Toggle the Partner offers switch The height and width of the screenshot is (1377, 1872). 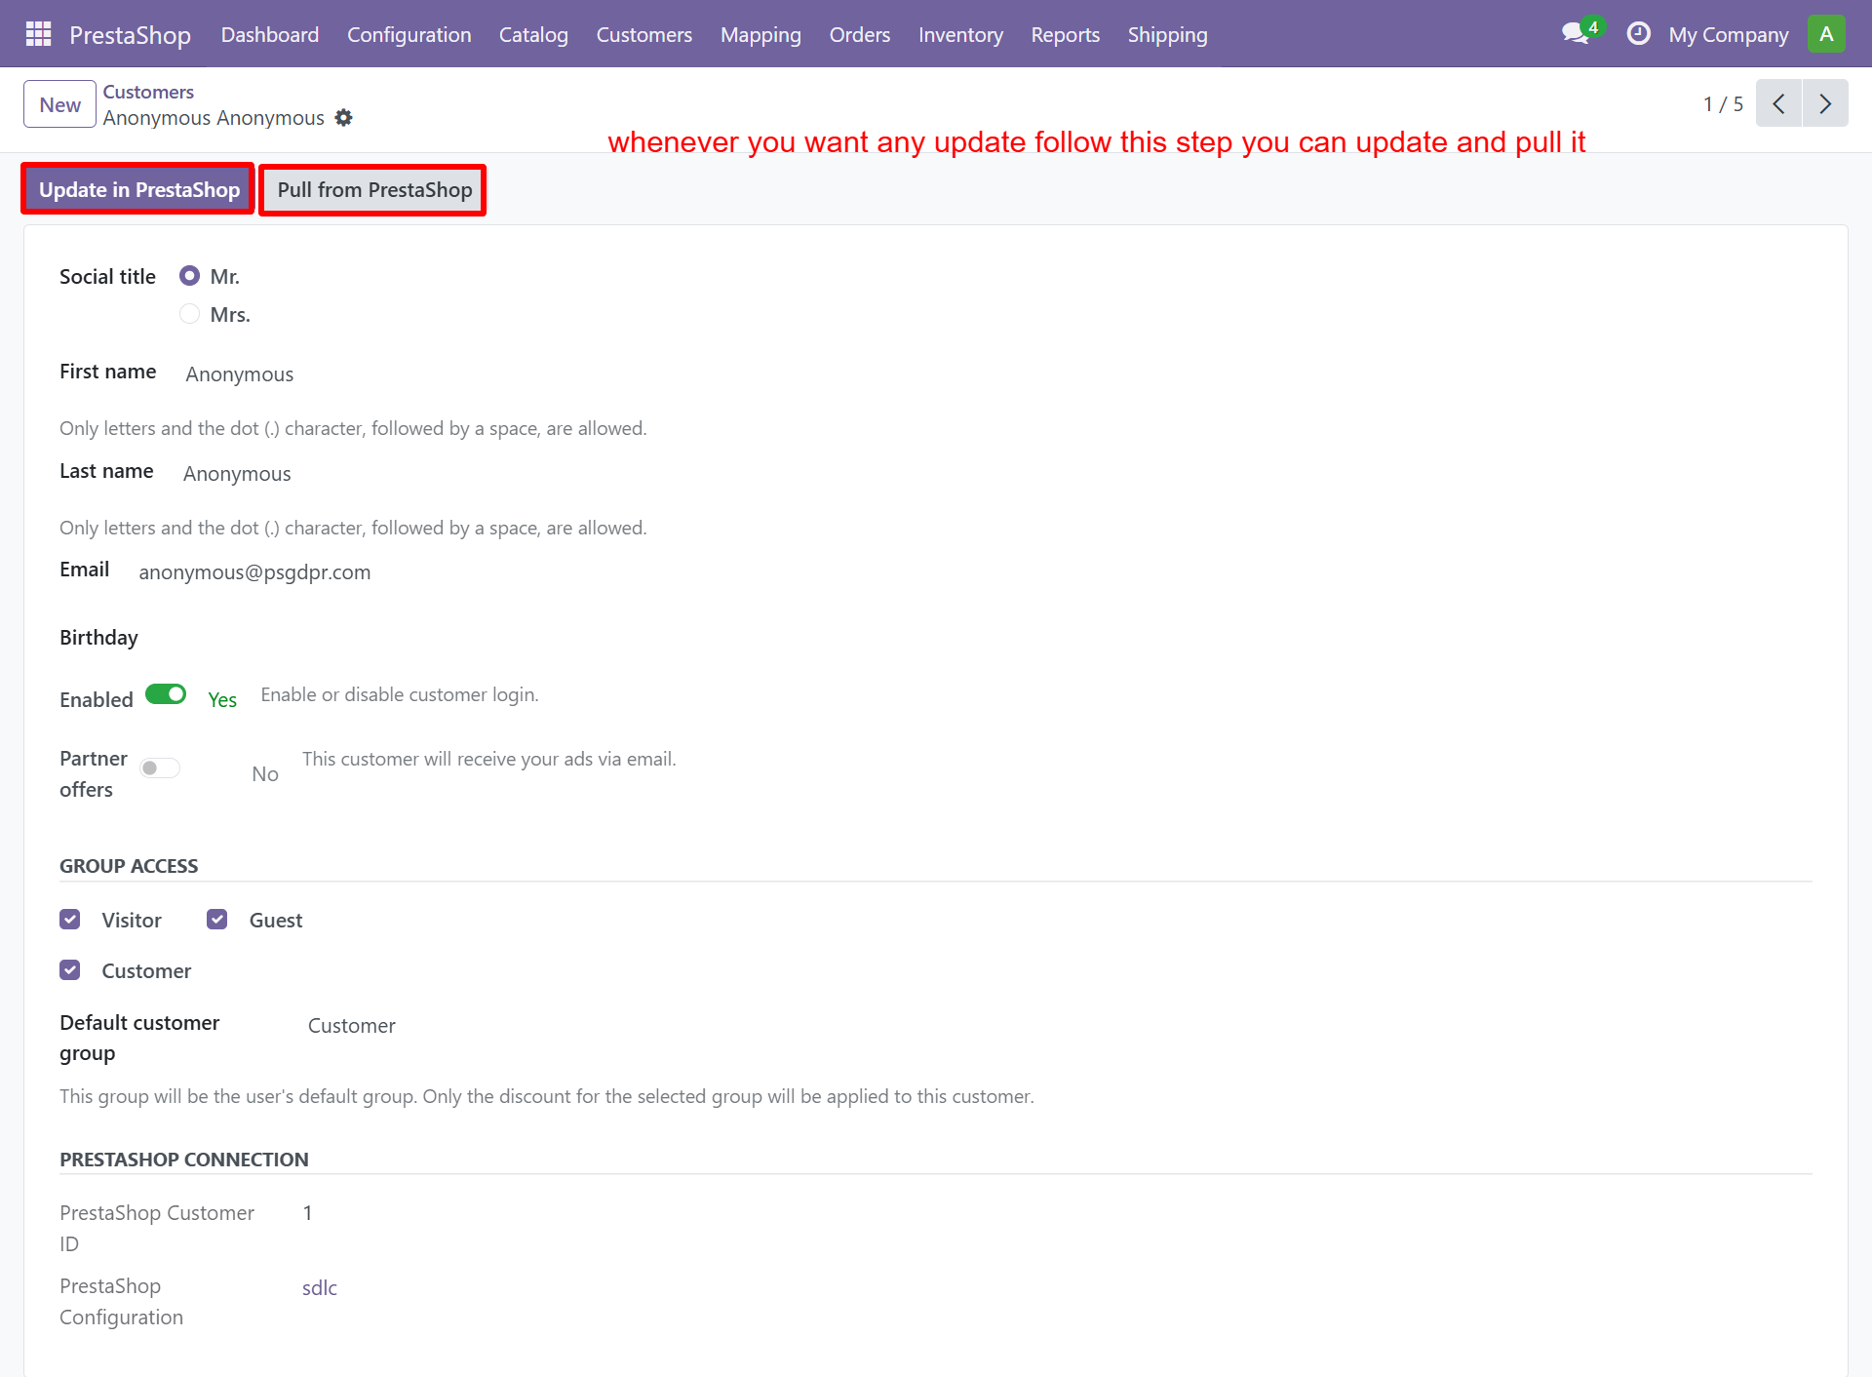click(x=160, y=768)
